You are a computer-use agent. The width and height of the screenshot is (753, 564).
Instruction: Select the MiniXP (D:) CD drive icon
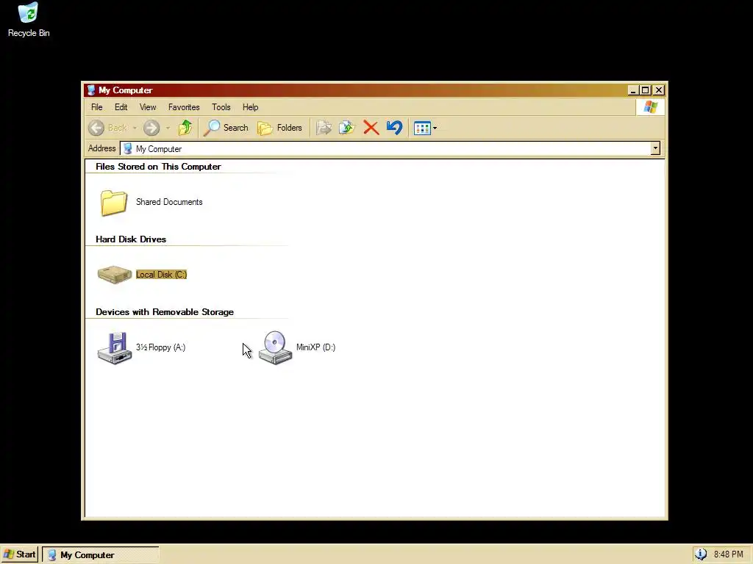[x=275, y=347]
